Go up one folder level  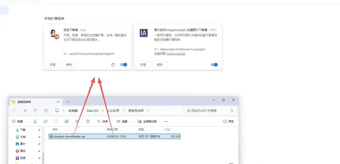point(35,110)
